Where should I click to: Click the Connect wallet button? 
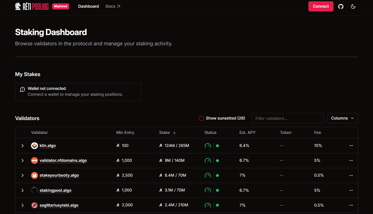coord(321,6)
